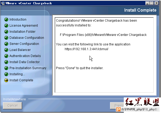Select the Authentication Details step label
The image size is (161, 113).
25,56
